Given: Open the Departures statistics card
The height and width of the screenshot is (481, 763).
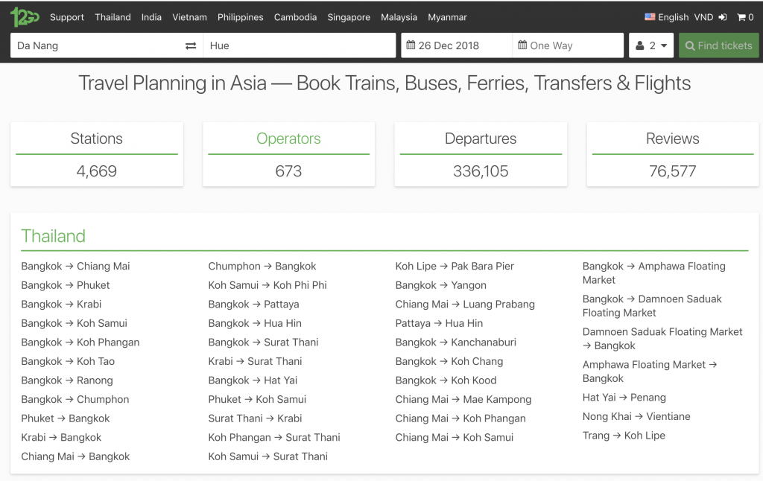Looking at the screenshot, I should pos(481,154).
